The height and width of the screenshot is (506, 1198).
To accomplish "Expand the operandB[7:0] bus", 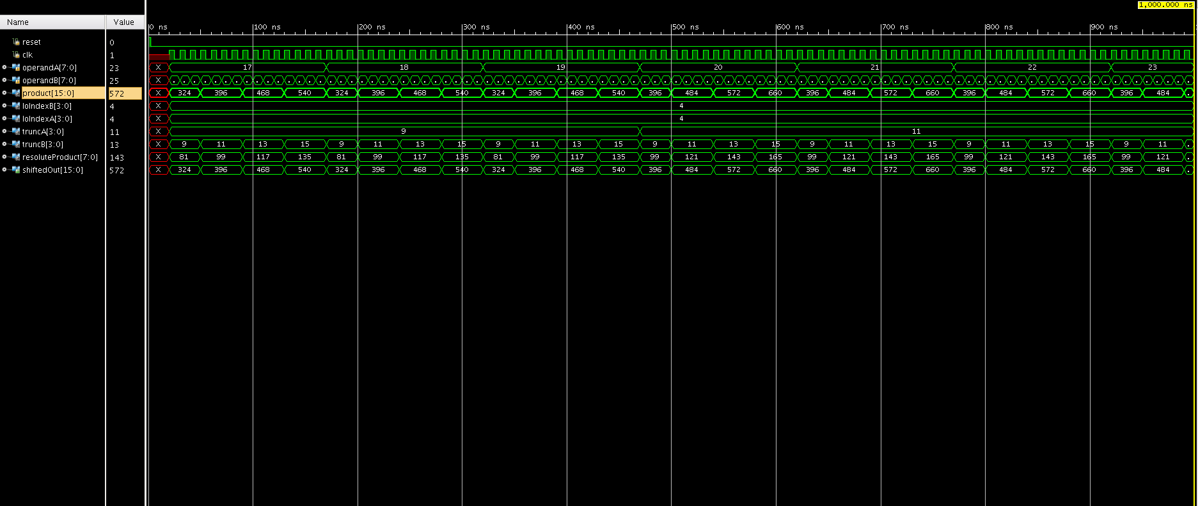I will [4, 80].
